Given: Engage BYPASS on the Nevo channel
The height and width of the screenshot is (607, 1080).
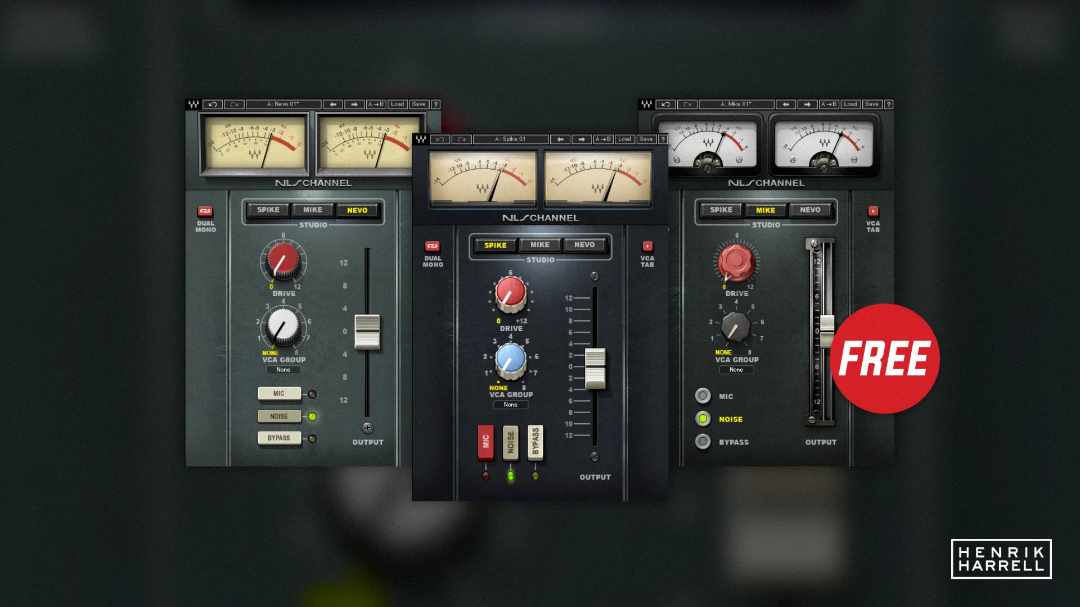Looking at the screenshot, I should pos(279,438).
